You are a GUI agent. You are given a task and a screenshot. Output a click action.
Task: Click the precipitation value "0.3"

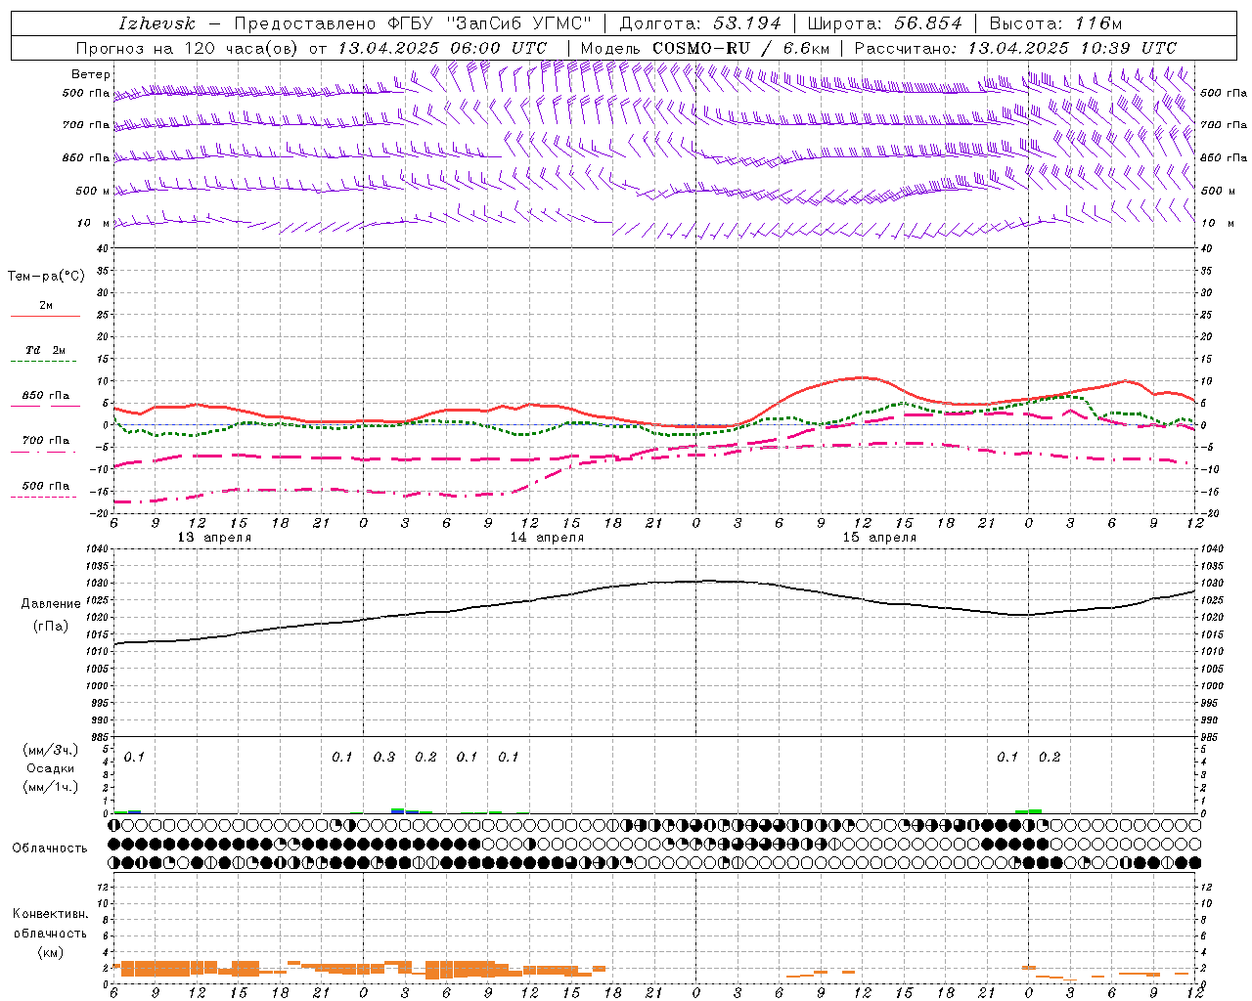(384, 758)
